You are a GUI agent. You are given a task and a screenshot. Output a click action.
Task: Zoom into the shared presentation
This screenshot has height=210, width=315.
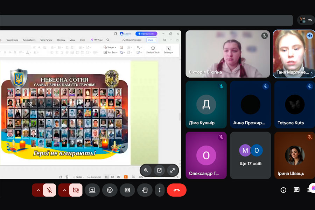(x=146, y=170)
